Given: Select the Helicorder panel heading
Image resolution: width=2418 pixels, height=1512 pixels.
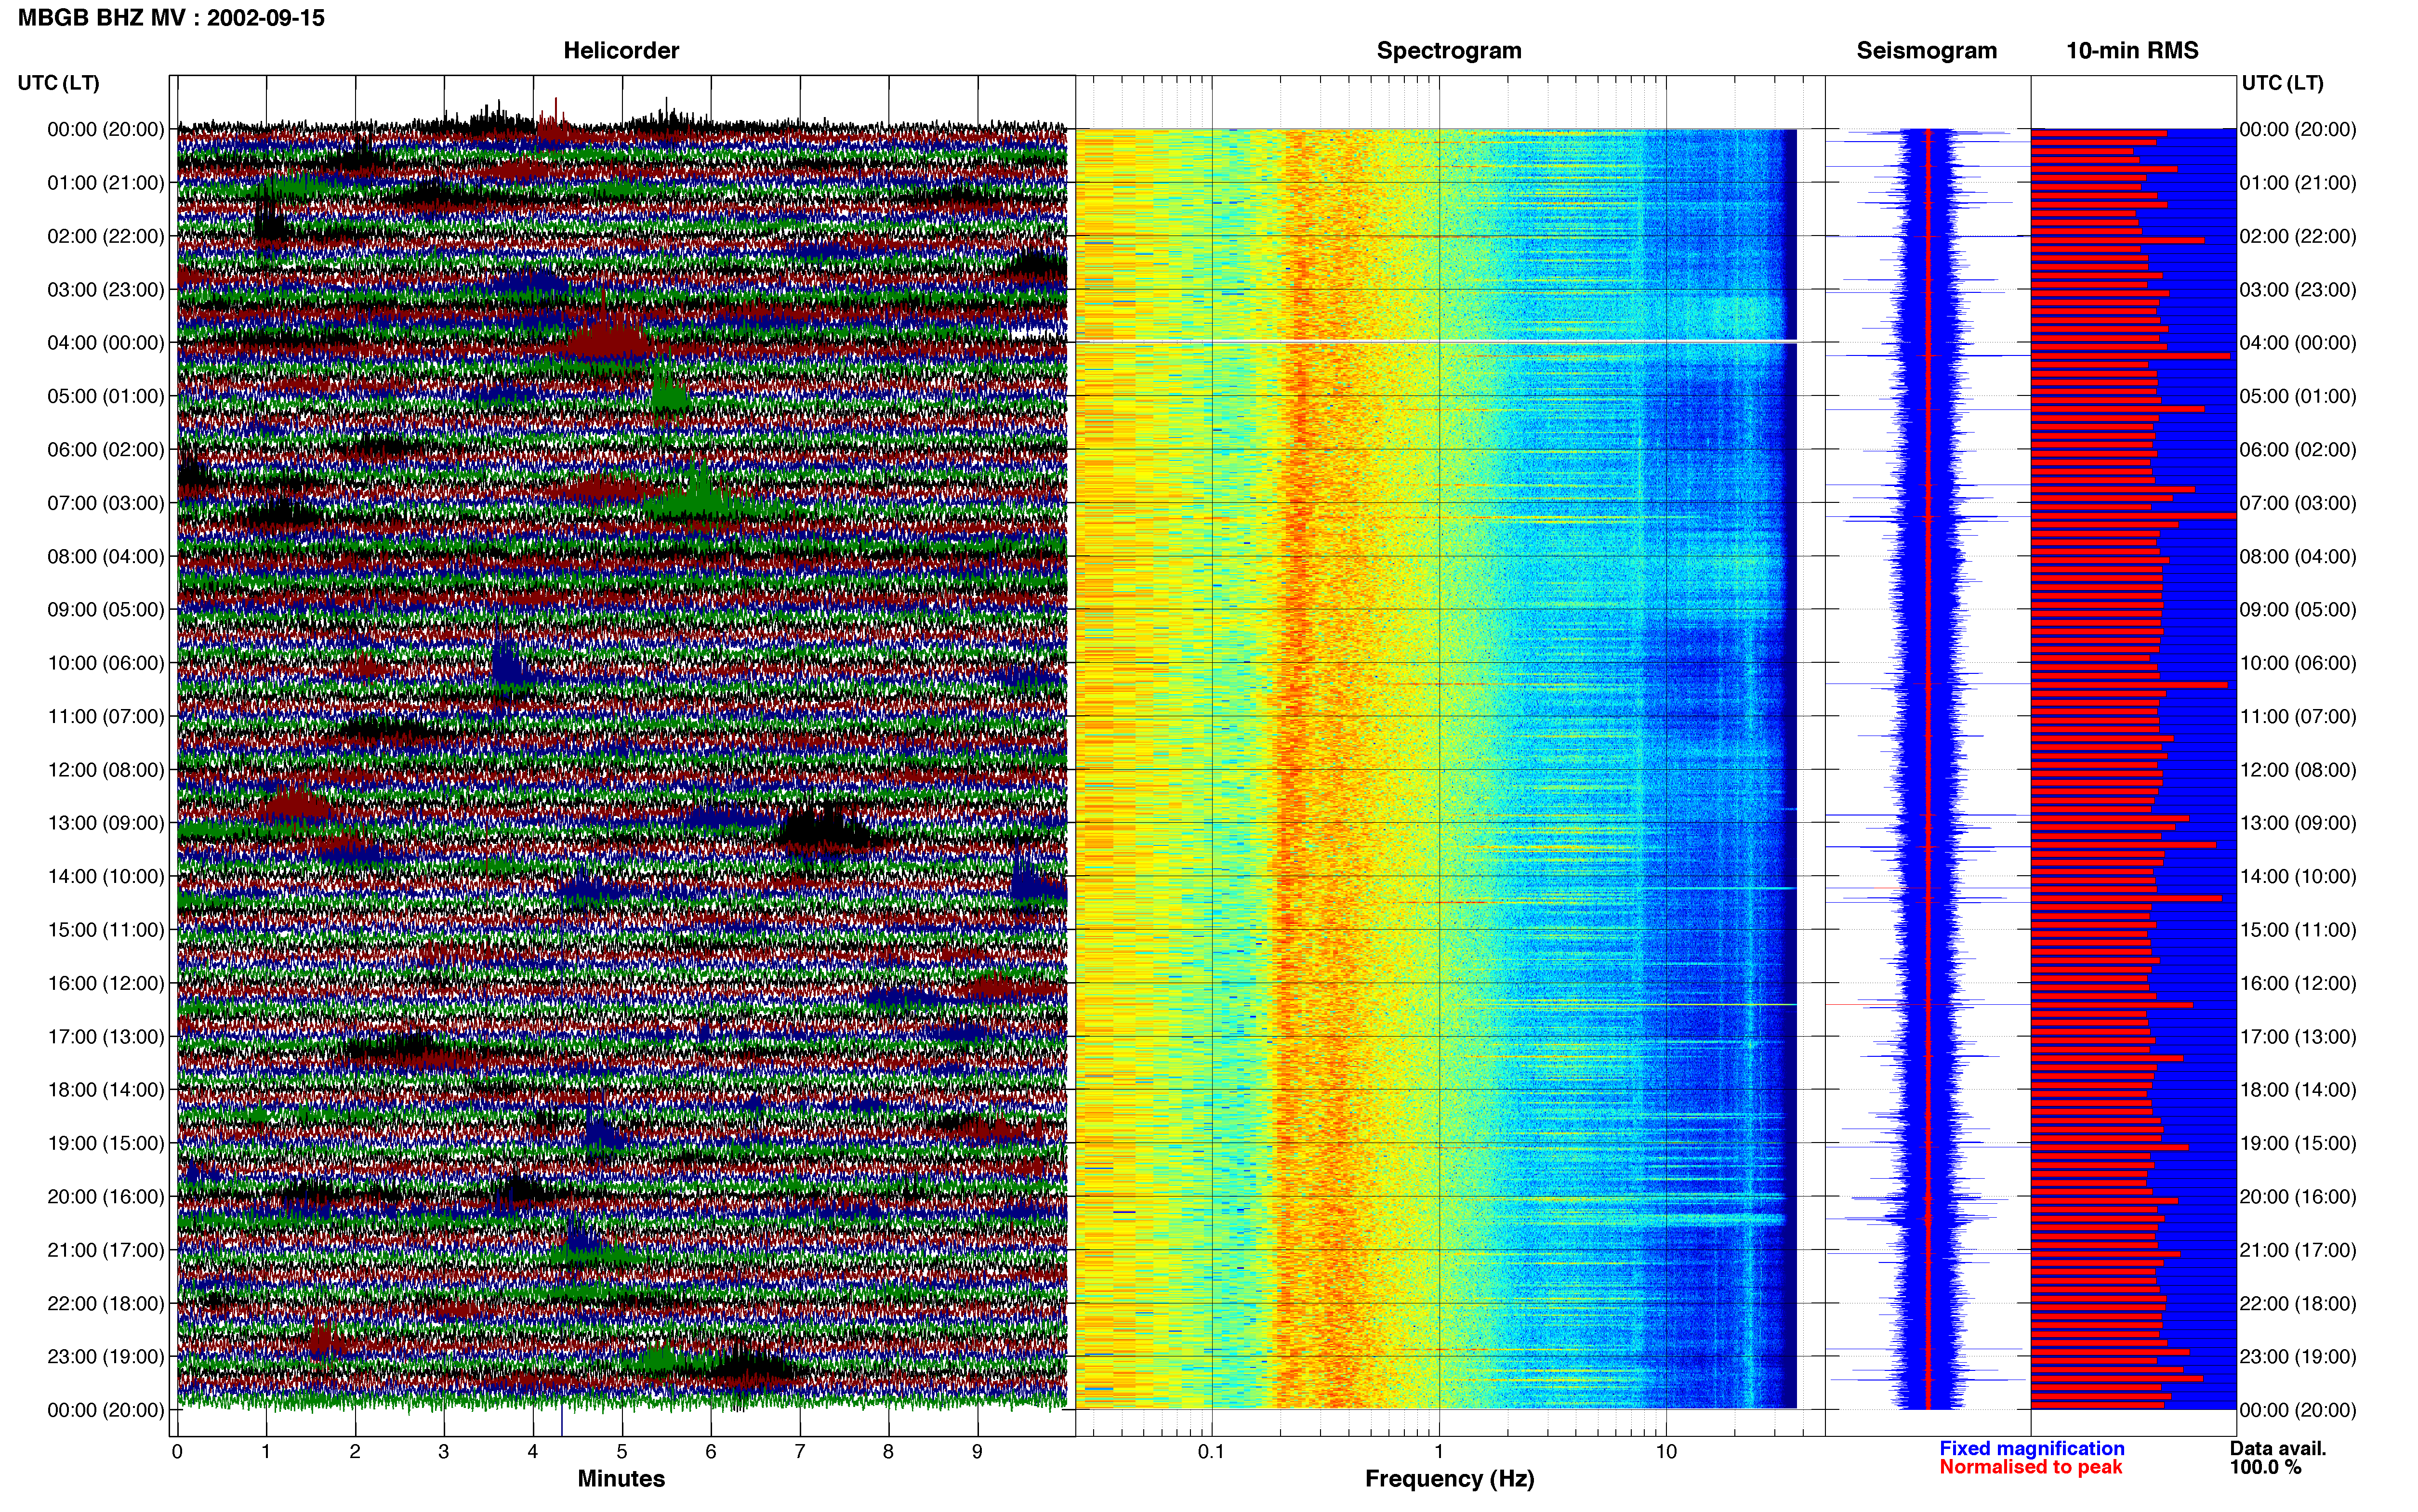Looking at the screenshot, I should coord(621,51).
